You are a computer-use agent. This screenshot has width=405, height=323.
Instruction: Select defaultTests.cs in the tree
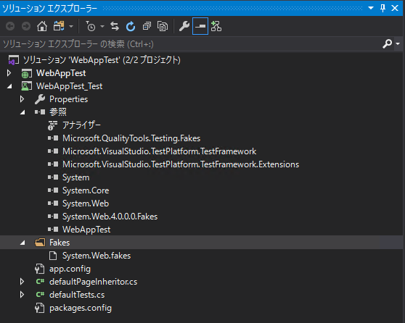(77, 295)
